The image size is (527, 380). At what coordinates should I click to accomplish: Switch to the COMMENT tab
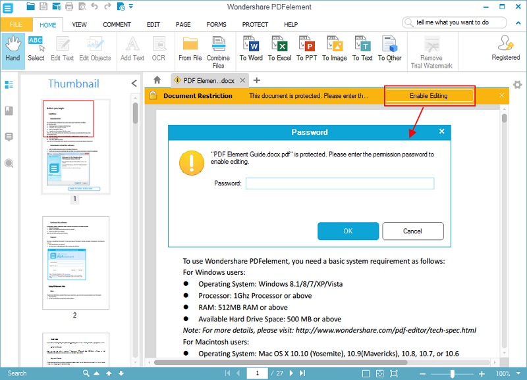pyautogui.click(x=117, y=24)
